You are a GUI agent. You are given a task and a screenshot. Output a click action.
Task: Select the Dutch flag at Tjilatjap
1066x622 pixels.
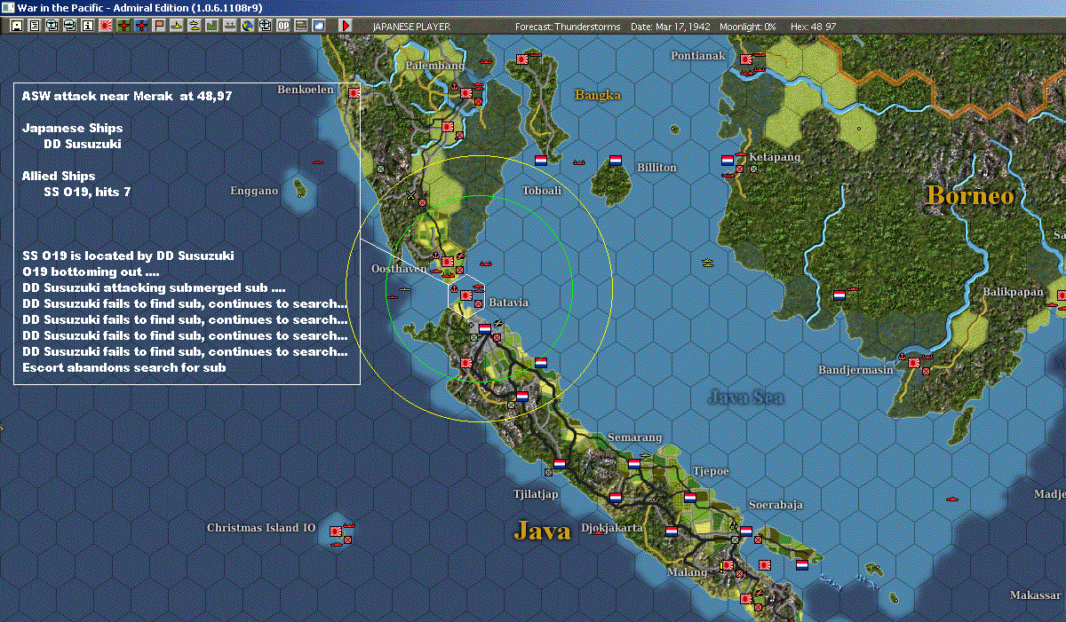pyautogui.click(x=559, y=464)
